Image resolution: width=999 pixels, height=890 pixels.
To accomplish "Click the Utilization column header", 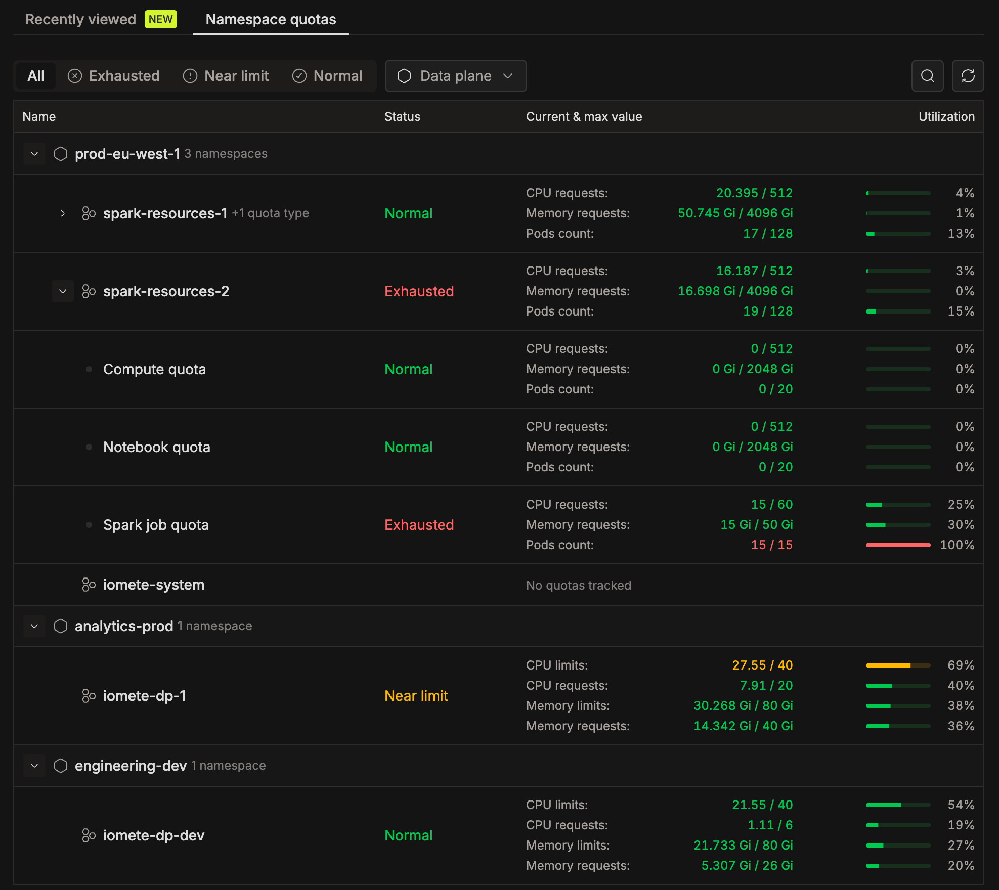I will tap(946, 117).
